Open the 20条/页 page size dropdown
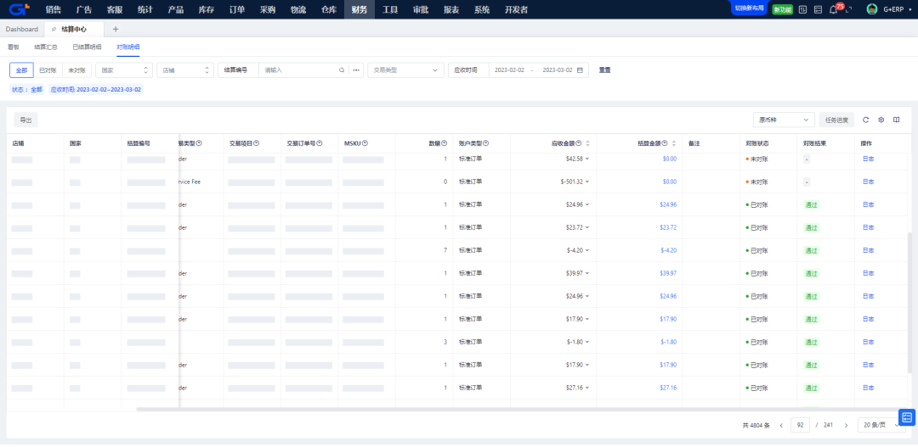The image size is (918, 447). (x=881, y=425)
